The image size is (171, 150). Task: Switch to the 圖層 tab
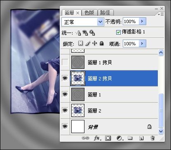coord(70,13)
